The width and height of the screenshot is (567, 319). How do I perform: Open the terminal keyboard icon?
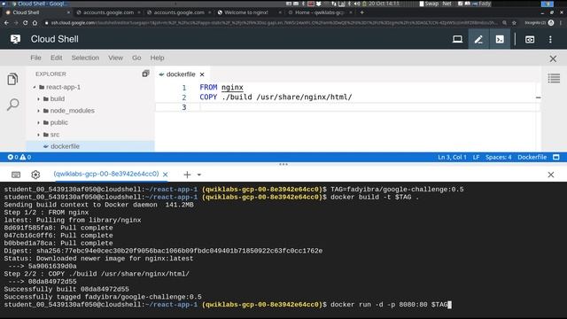(x=16, y=175)
